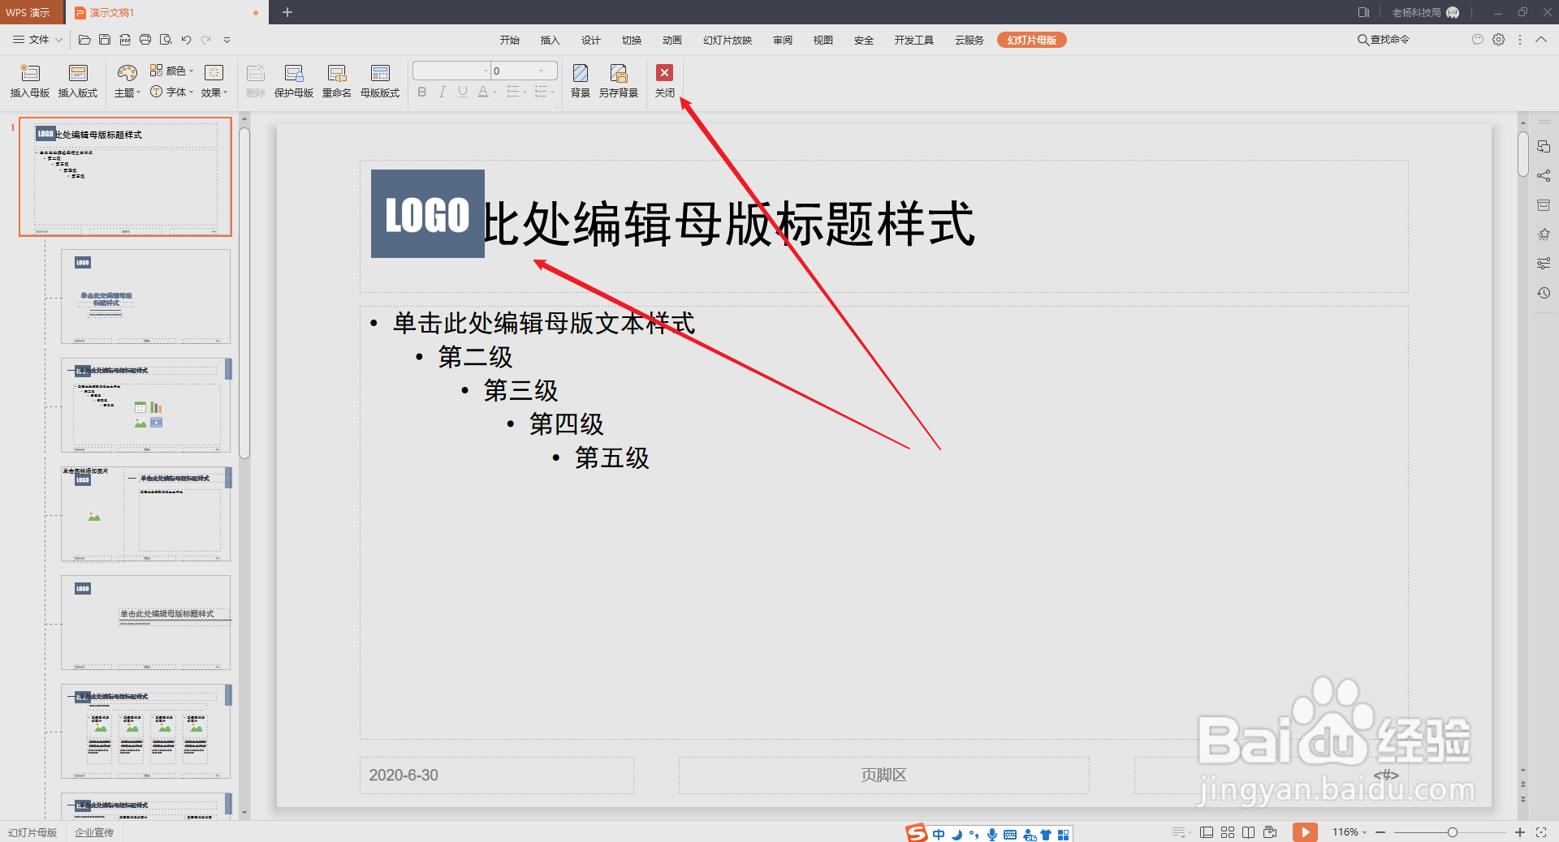Select the first slide master thumbnail
The image size is (1559, 842).
click(x=125, y=177)
